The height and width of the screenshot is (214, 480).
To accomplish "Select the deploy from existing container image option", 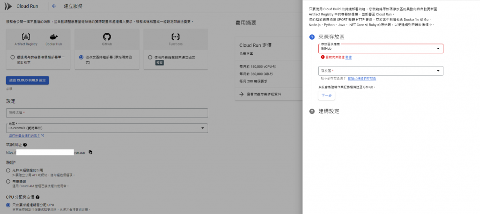I will [x=12, y=57].
